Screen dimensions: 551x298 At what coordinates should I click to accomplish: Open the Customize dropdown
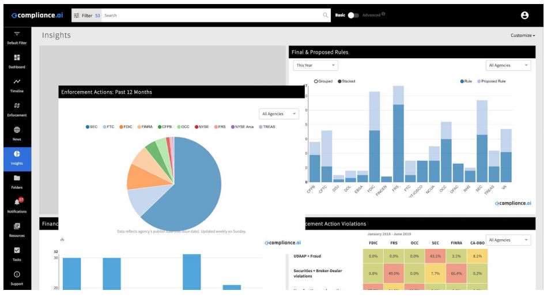[523, 36]
